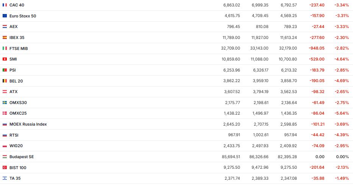Open the CAC 40 index link
The height and width of the screenshot is (185, 353).
(17, 5)
